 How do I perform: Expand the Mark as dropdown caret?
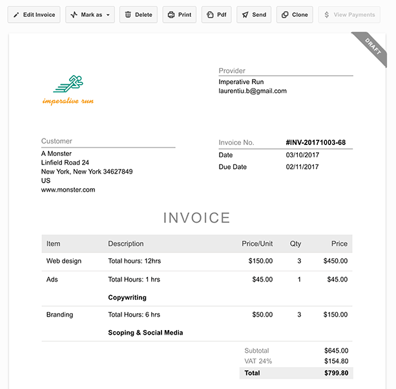coord(107,15)
